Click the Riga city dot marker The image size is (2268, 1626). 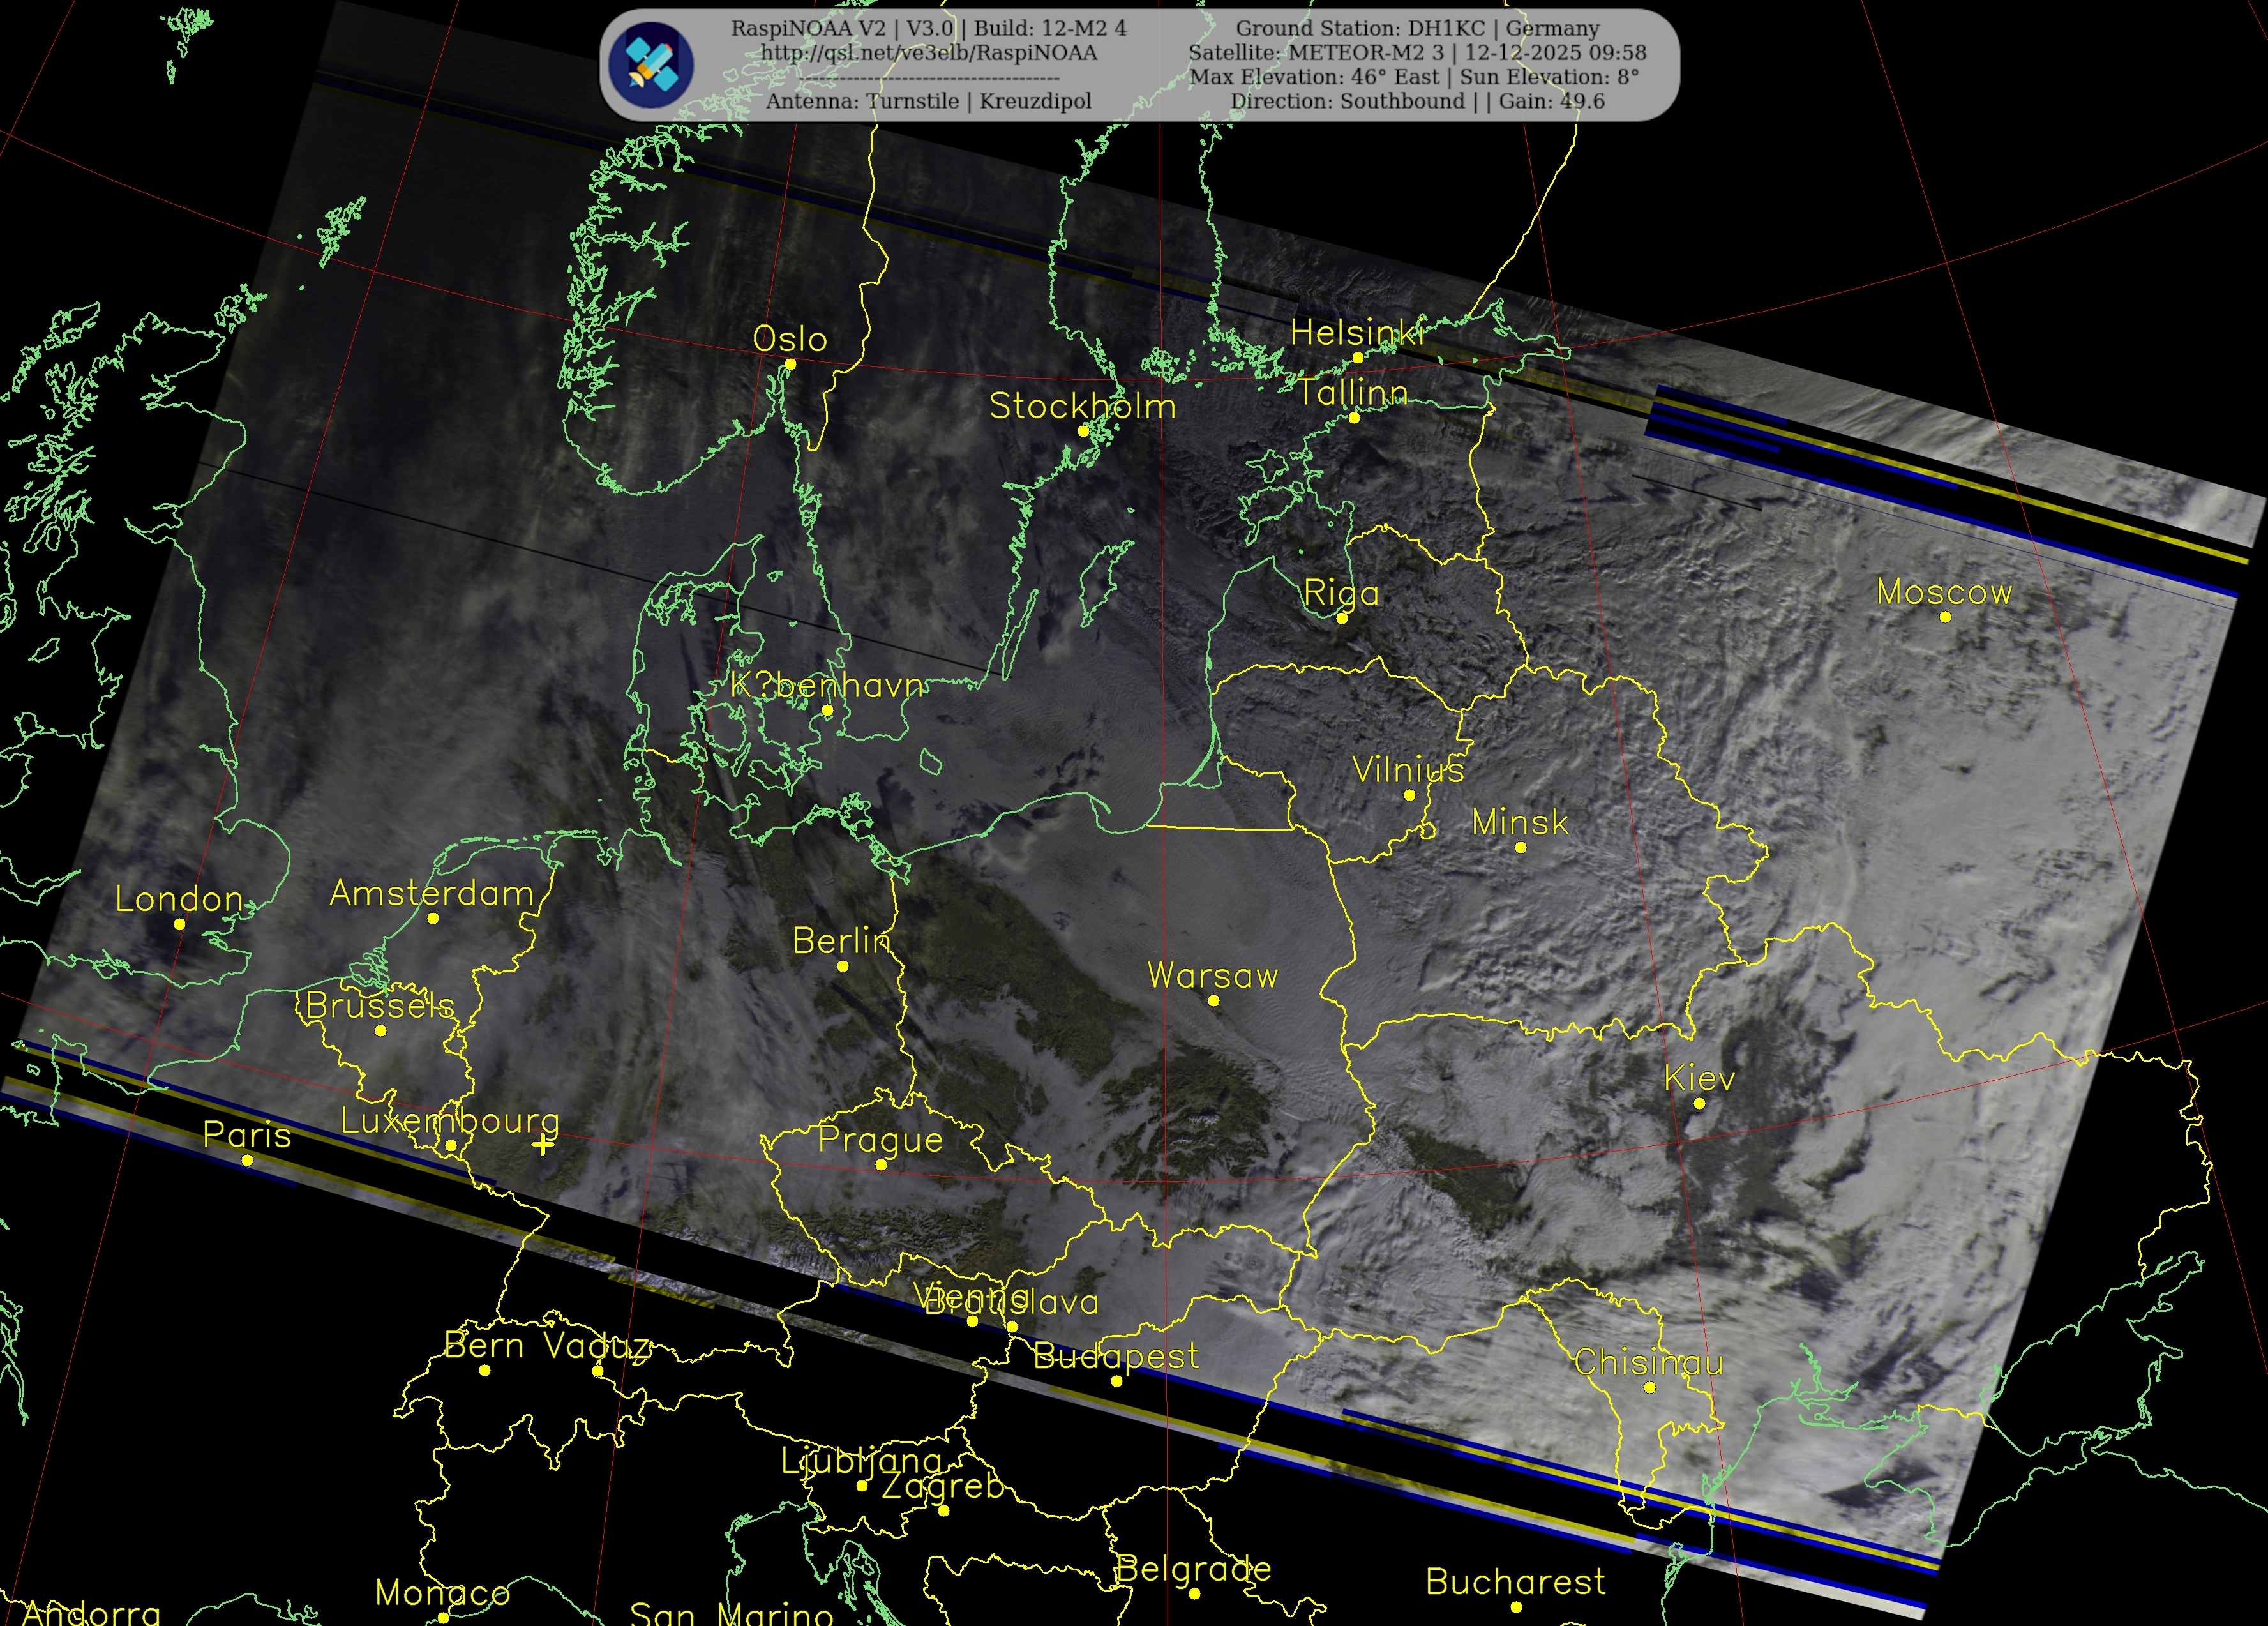(x=1342, y=618)
